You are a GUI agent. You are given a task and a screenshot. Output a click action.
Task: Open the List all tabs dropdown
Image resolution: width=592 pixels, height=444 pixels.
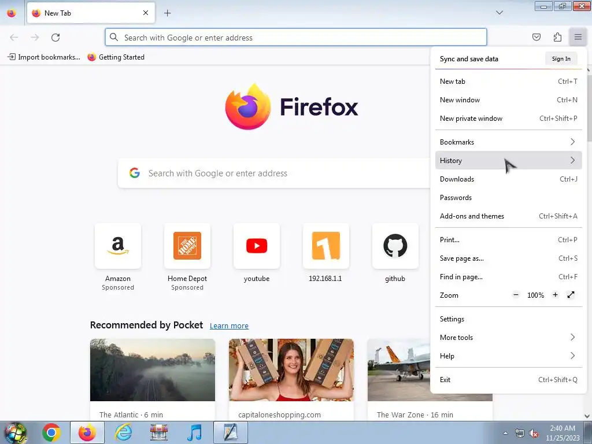point(499,13)
